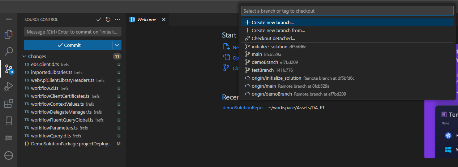
Task: Select the testBranch branch
Action: coord(262,70)
